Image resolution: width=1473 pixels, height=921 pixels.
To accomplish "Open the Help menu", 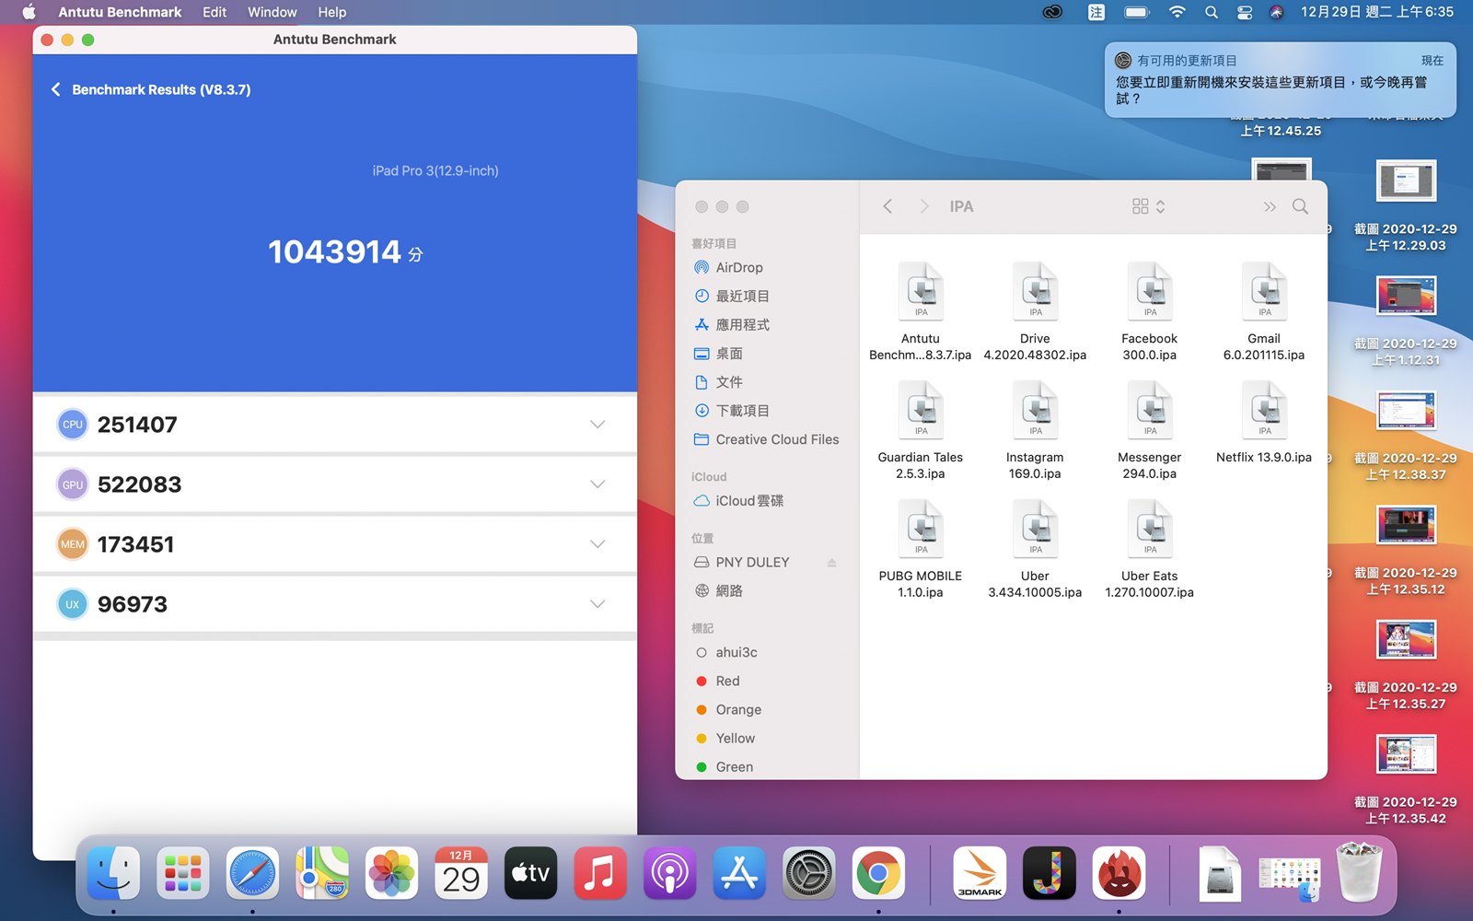I will click(331, 12).
